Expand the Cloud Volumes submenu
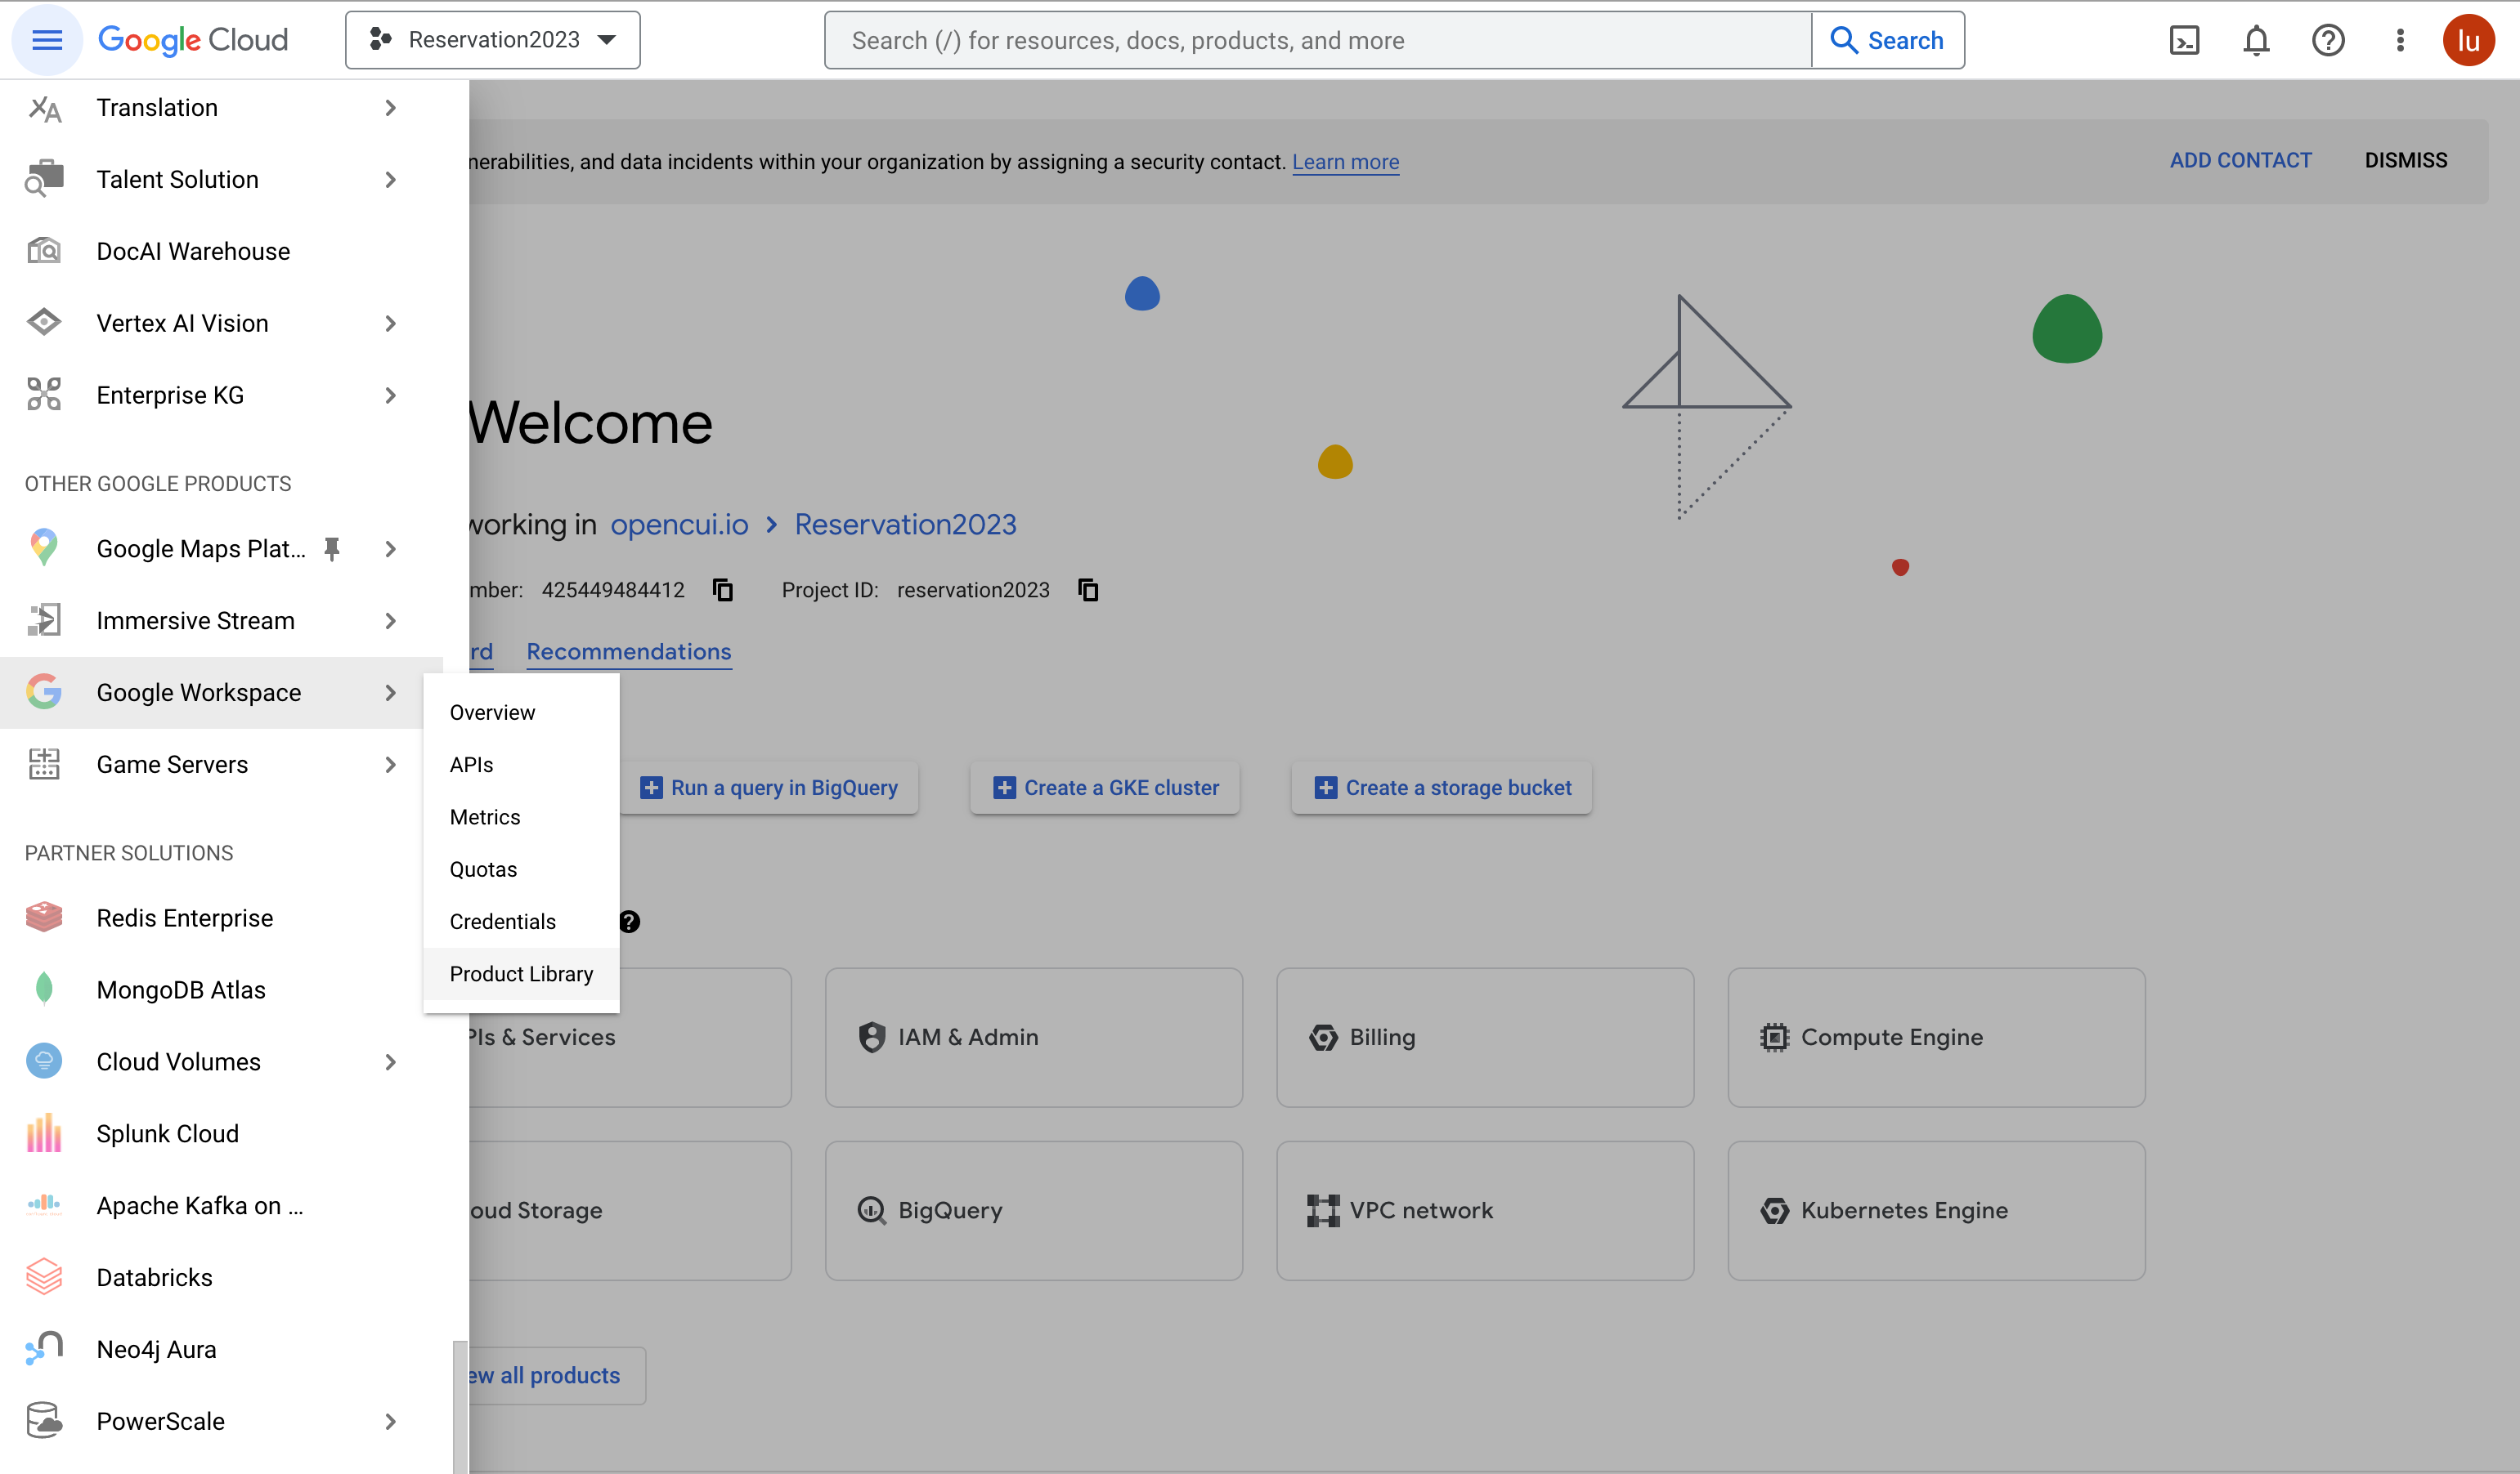This screenshot has height=1474, width=2520. coord(390,1062)
